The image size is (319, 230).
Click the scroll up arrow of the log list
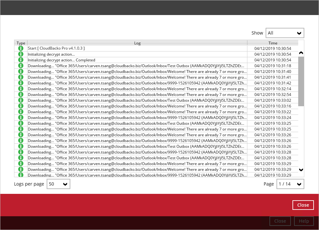(301, 53)
